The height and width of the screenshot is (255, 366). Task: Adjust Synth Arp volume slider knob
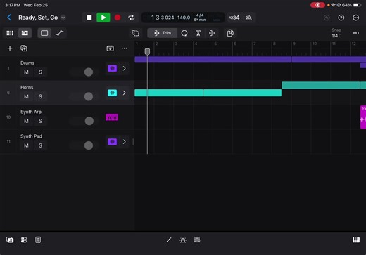pos(89,121)
